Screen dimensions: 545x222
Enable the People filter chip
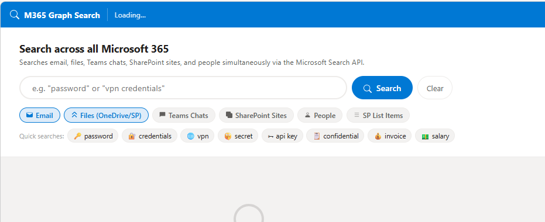tap(320, 115)
